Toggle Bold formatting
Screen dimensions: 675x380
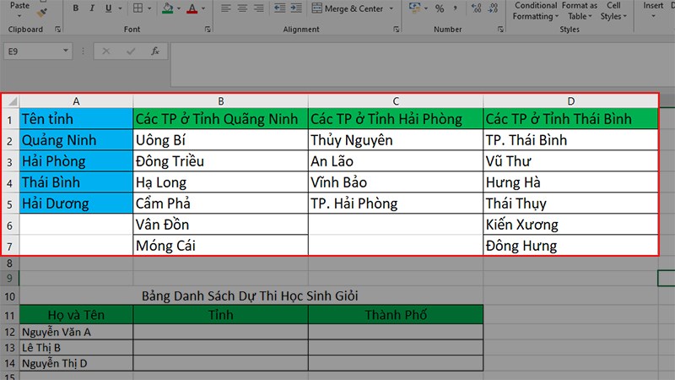click(x=76, y=8)
